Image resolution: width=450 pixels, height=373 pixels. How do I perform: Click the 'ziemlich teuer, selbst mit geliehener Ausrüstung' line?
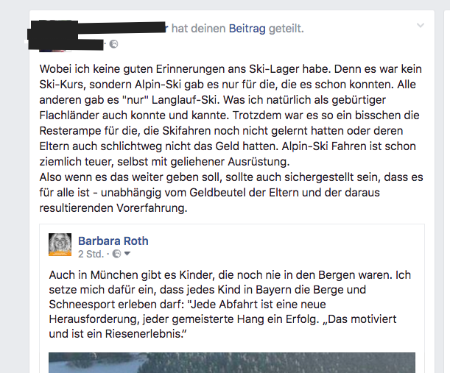164,162
